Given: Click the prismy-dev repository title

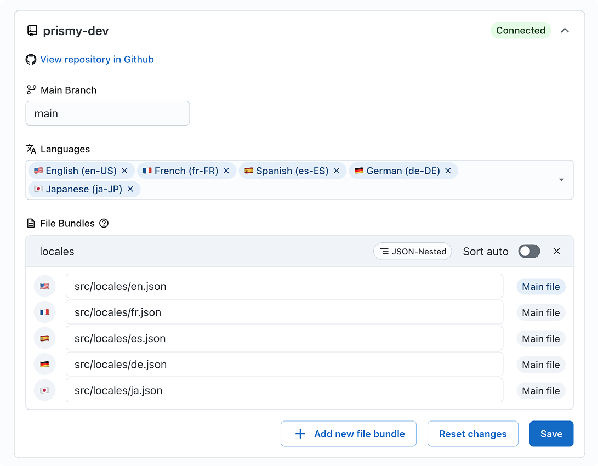Looking at the screenshot, I should pyautogui.click(x=76, y=31).
